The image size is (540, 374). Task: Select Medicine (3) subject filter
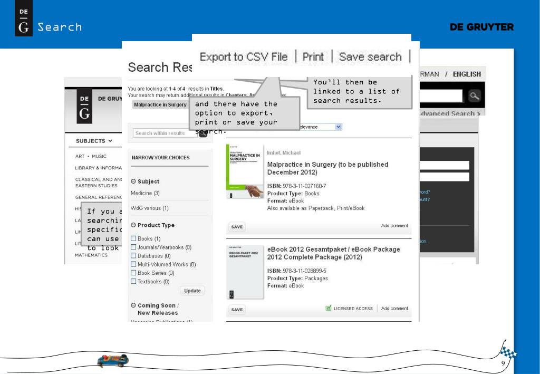145,193
